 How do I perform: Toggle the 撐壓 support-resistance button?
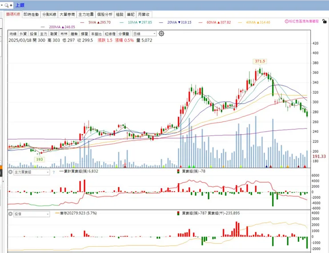point(84,34)
